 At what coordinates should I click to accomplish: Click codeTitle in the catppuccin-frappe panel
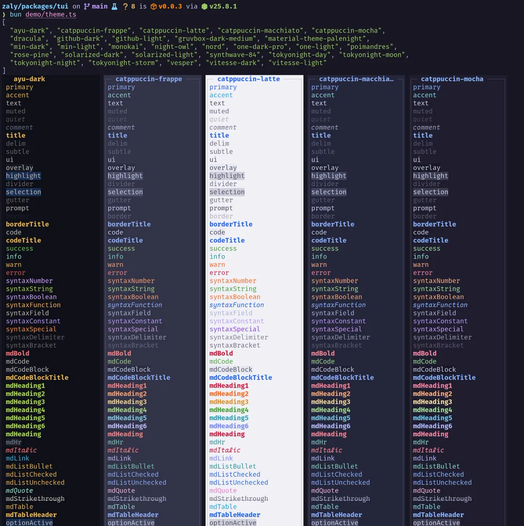125,240
